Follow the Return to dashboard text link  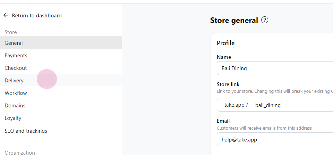[37, 16]
